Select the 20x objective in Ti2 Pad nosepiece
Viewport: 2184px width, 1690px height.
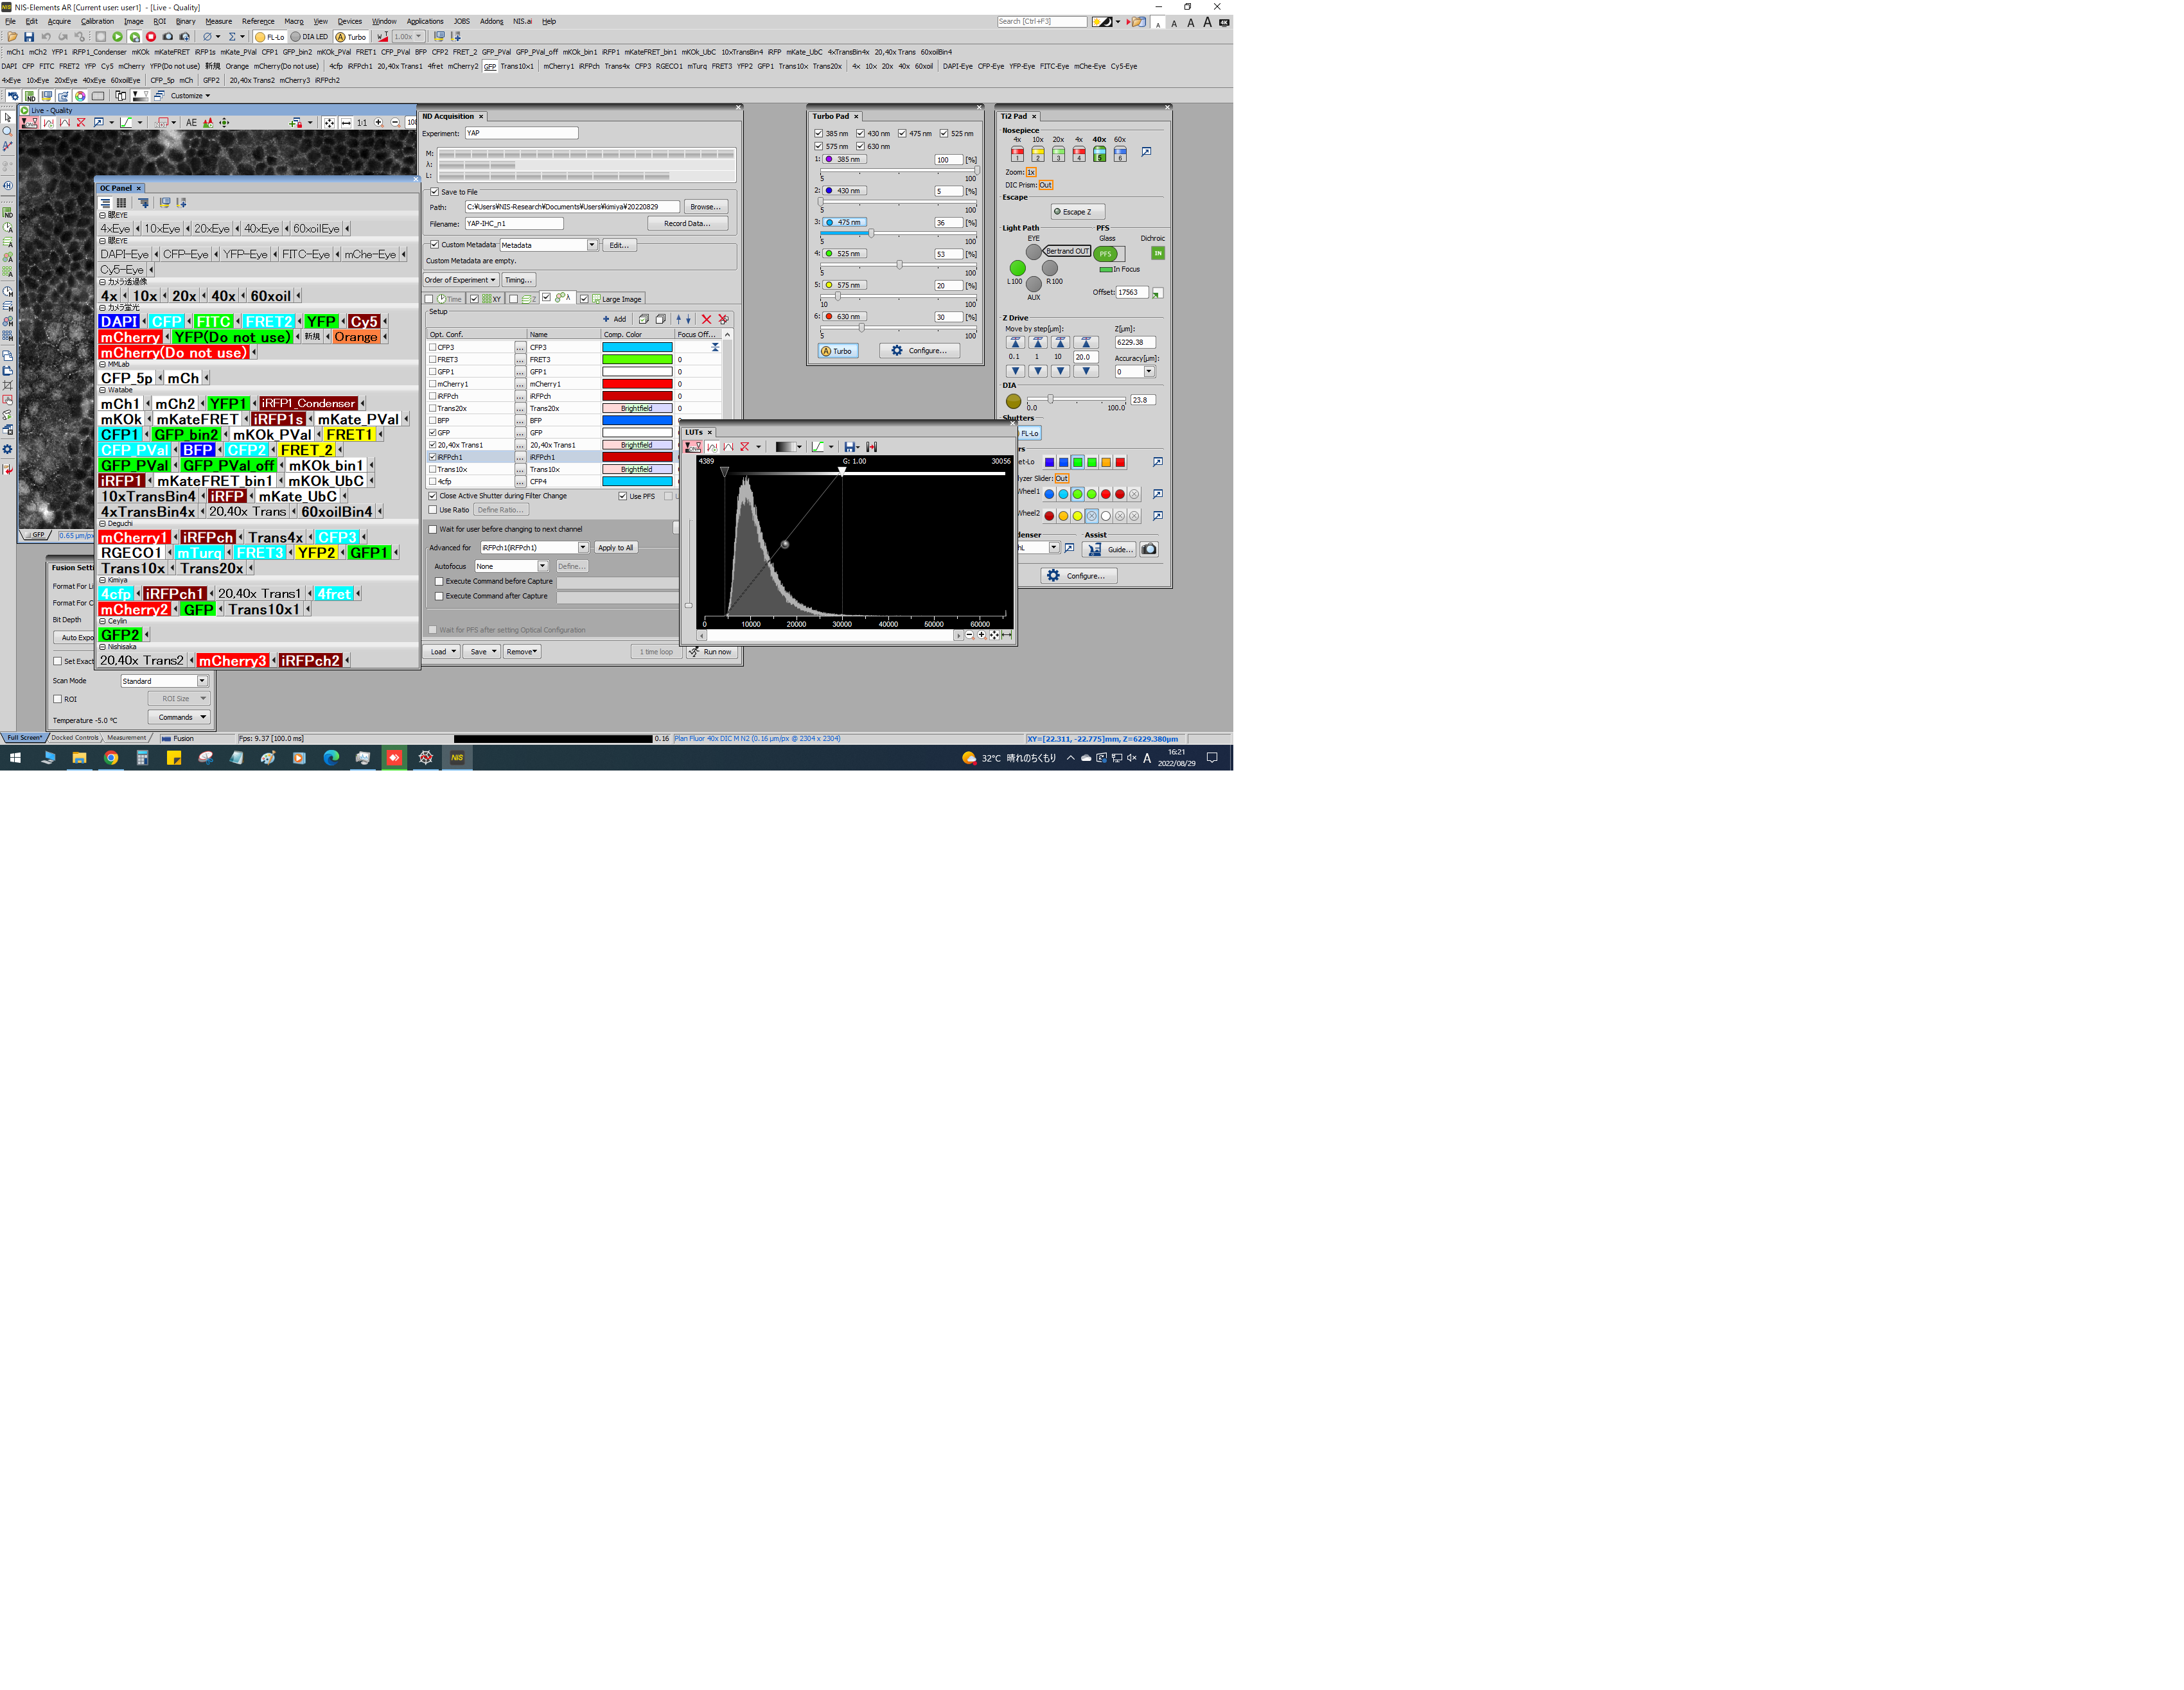coord(1058,154)
